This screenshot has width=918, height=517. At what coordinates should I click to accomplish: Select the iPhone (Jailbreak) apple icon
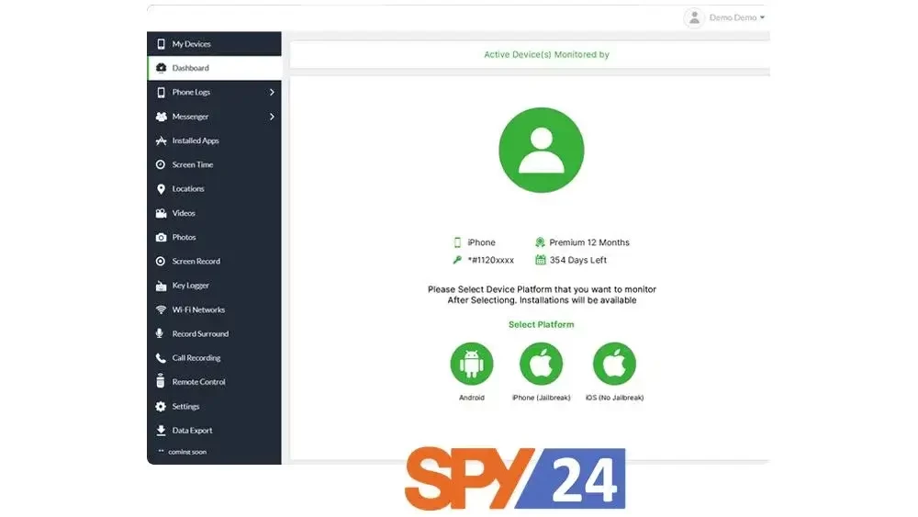coord(541,364)
